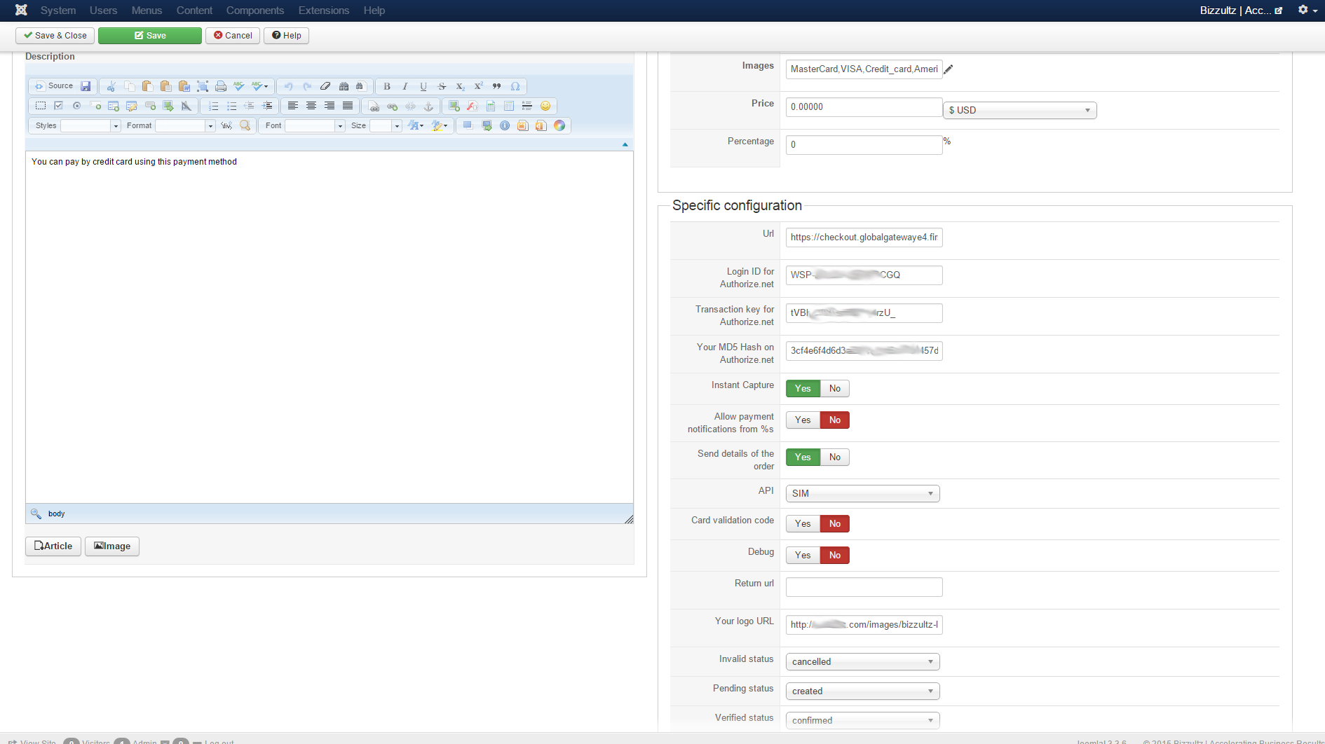Enable Card validation code Yes
The image size is (1325, 744).
(803, 524)
